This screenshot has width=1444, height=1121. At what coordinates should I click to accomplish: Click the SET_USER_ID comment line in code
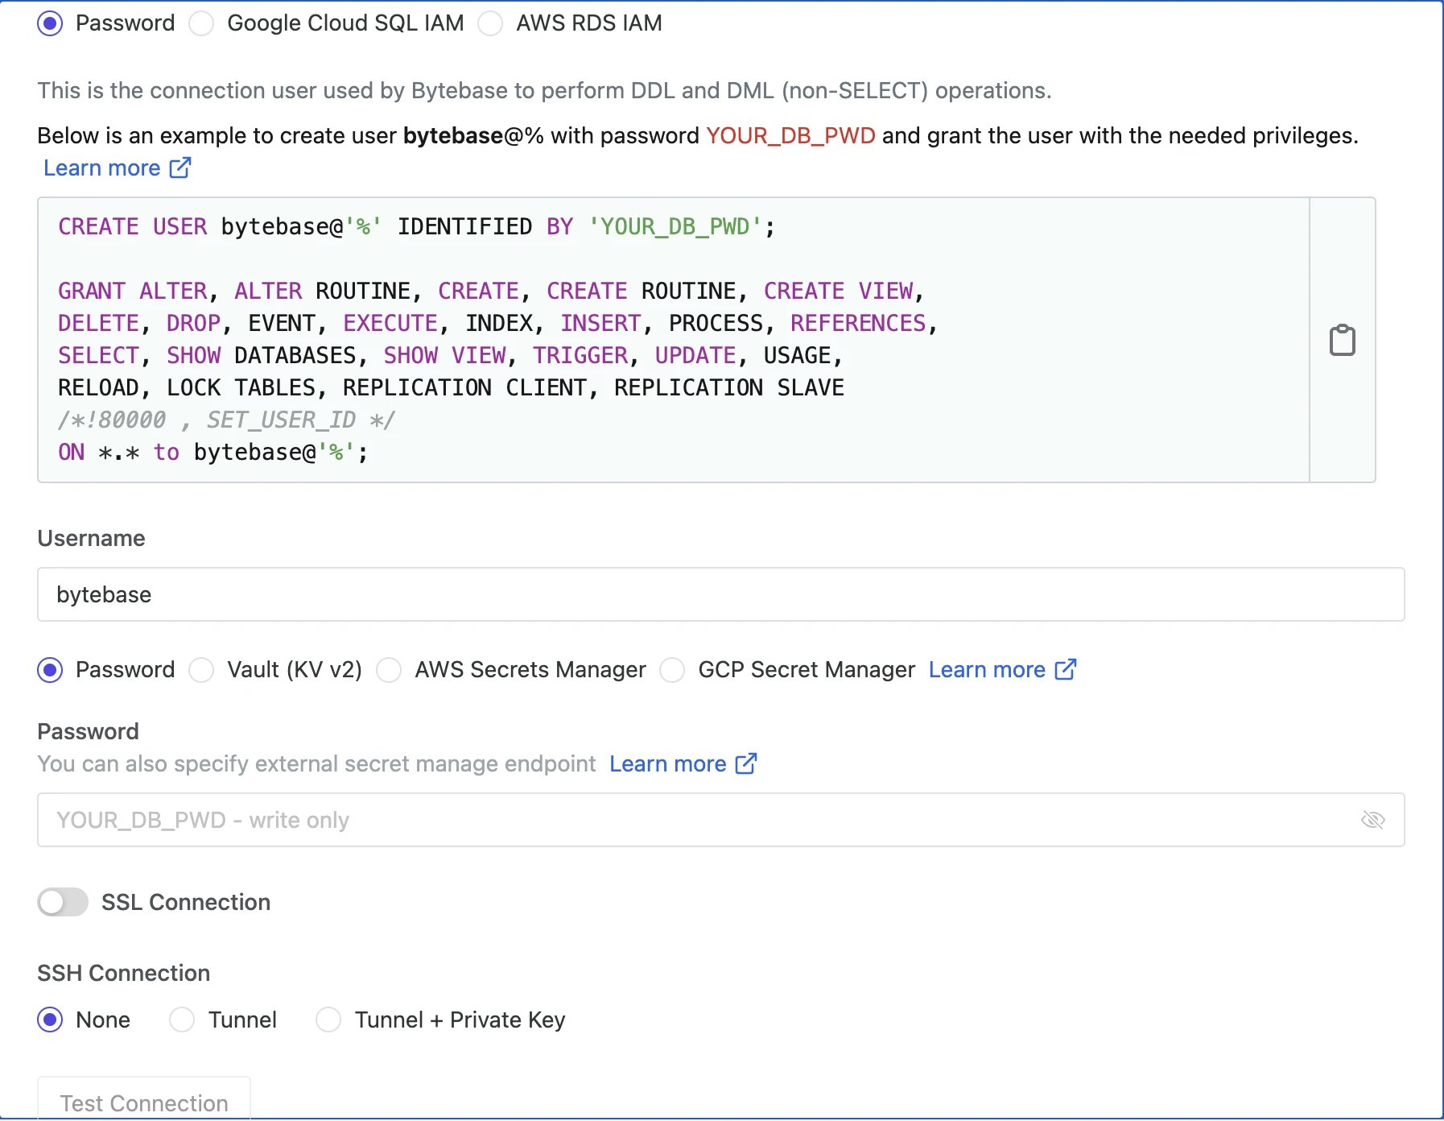point(226,420)
